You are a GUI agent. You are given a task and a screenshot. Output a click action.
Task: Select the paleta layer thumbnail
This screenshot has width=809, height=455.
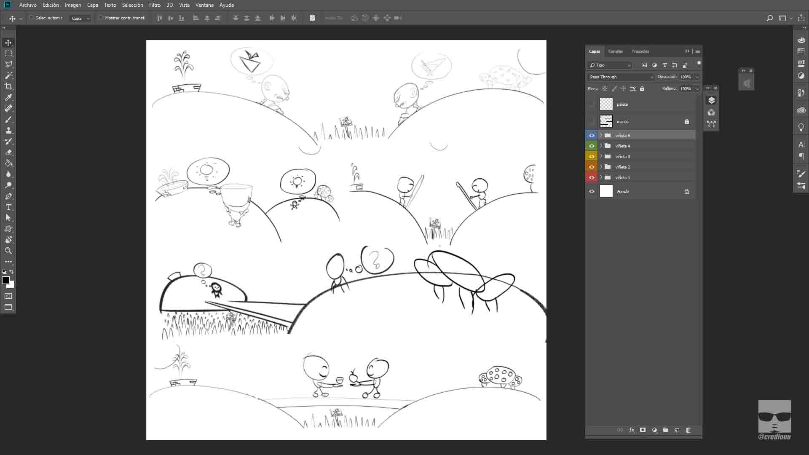(606, 104)
